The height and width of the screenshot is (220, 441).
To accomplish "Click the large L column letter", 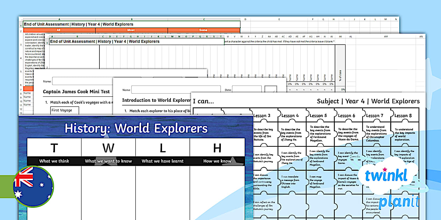I will pyautogui.click(x=162, y=148).
